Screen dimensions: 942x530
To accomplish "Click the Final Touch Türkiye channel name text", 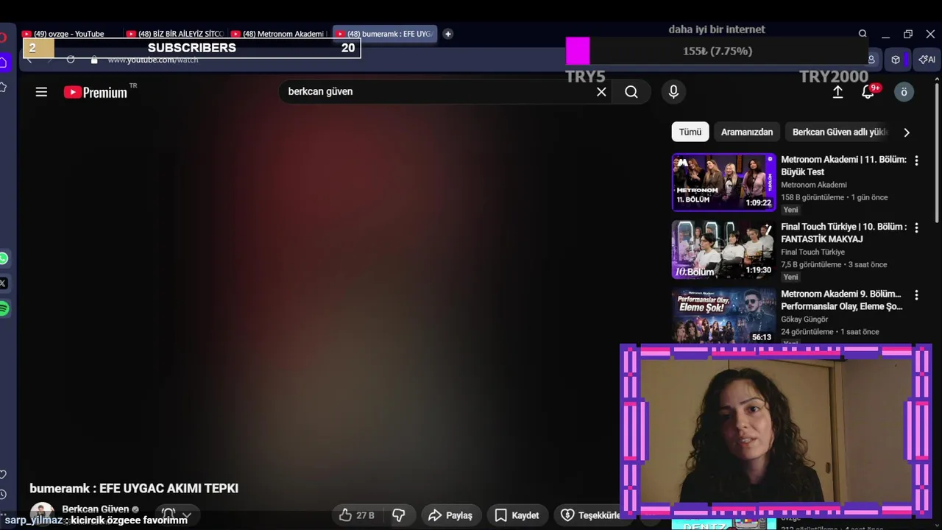I will click(813, 252).
